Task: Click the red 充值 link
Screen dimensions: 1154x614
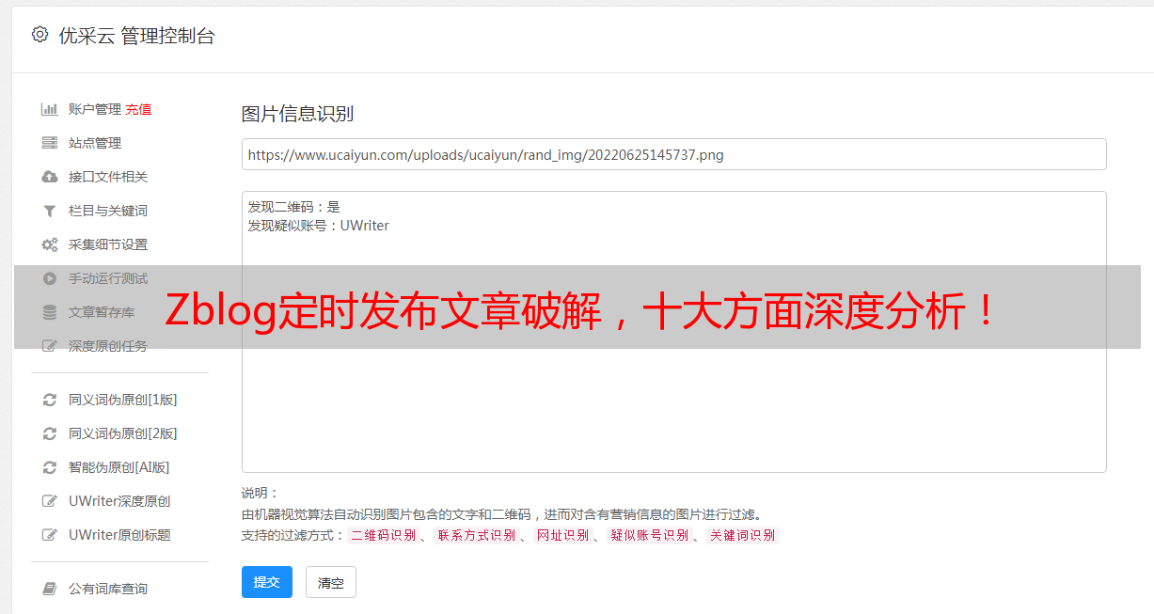Action: 138,109
